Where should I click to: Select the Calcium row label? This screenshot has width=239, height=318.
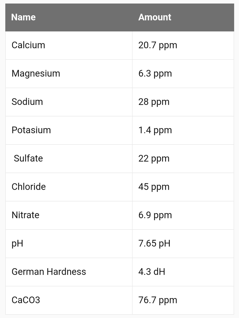click(28, 45)
